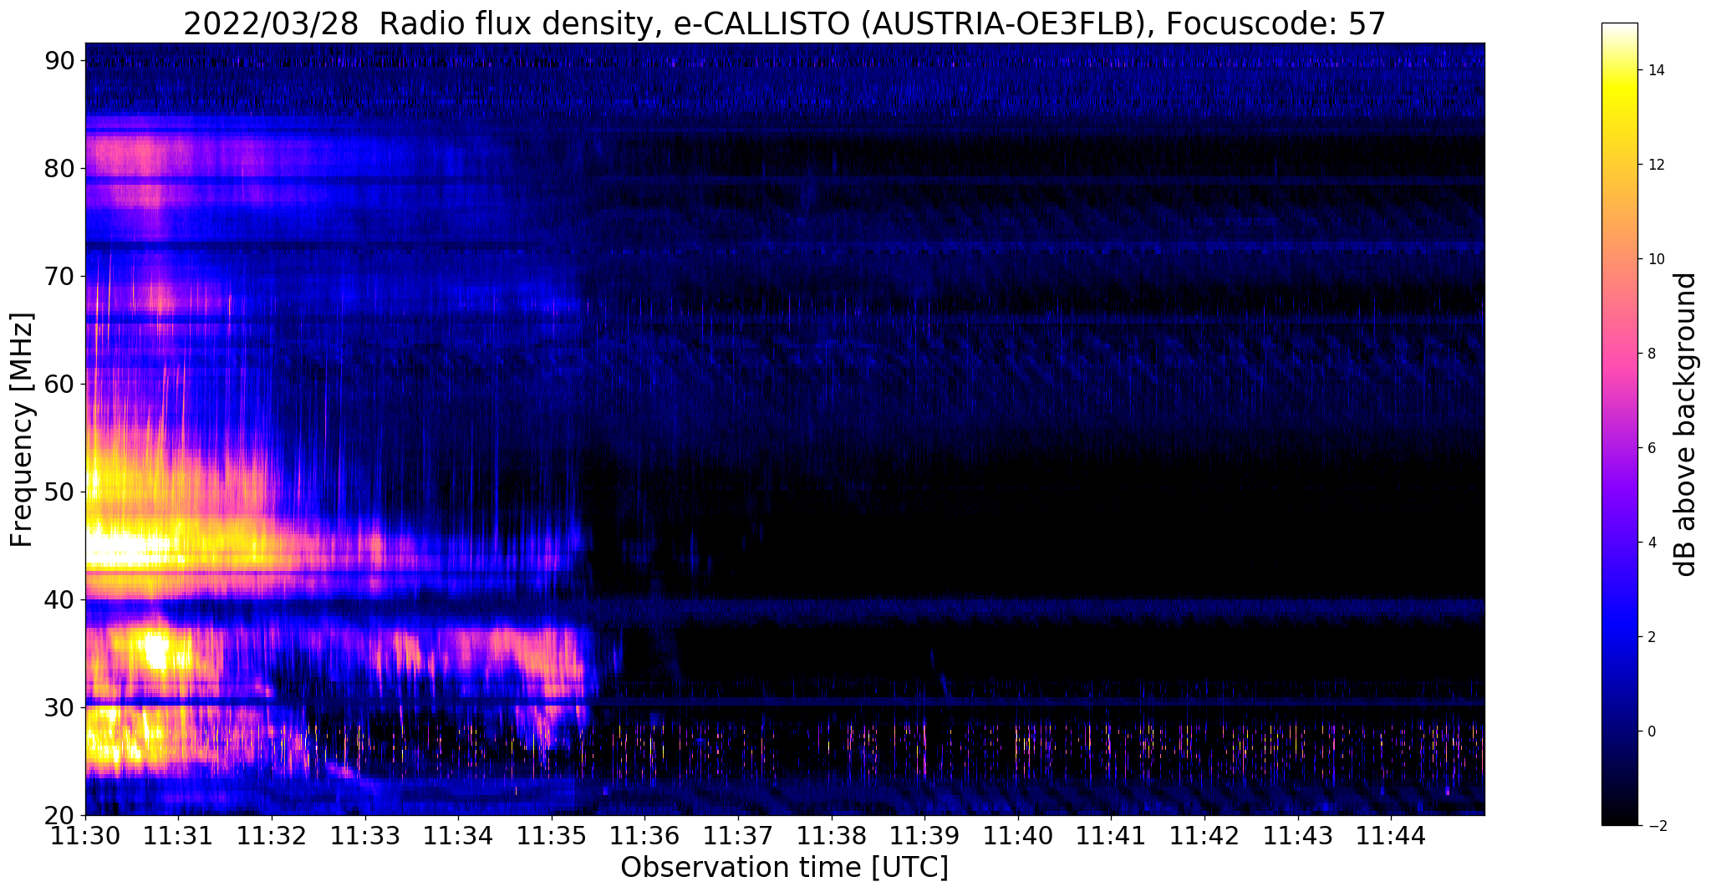Viewport: 1711px width, 892px height.
Task: Click the 'dB above background' colorbar label
Action: coord(1686,424)
